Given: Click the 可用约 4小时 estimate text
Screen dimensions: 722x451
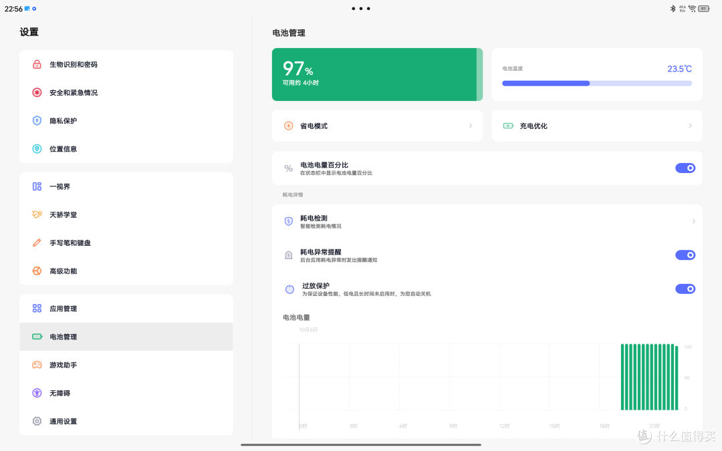Looking at the screenshot, I should (x=301, y=83).
